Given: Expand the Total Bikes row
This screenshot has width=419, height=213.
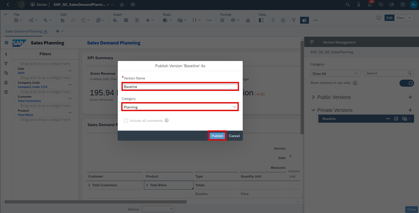Looking at the screenshot, I should pos(147,185).
